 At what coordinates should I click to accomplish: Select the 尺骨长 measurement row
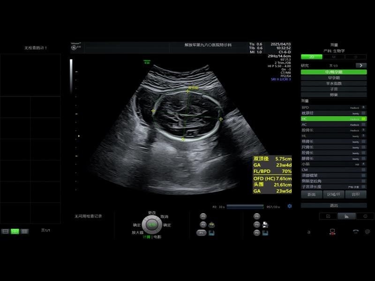pyautogui.click(x=334, y=147)
